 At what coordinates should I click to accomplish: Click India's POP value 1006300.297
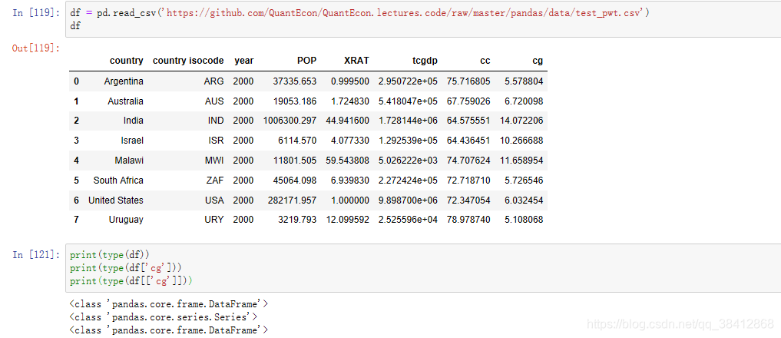click(290, 121)
